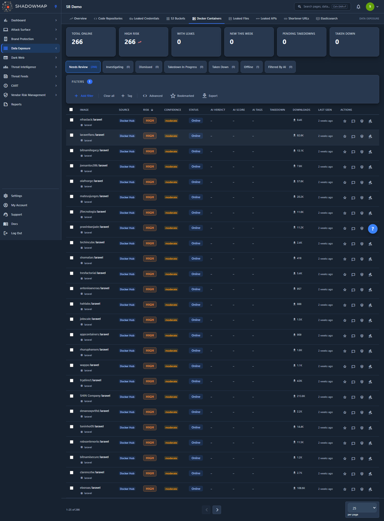Tick the checkbox for eboraas/laravel
Screen dimensions: 384x521
click(71, 488)
